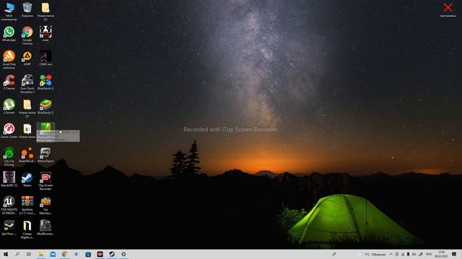Switch to Steam on the taskbar
This screenshot has height=259, width=462.
112,254
